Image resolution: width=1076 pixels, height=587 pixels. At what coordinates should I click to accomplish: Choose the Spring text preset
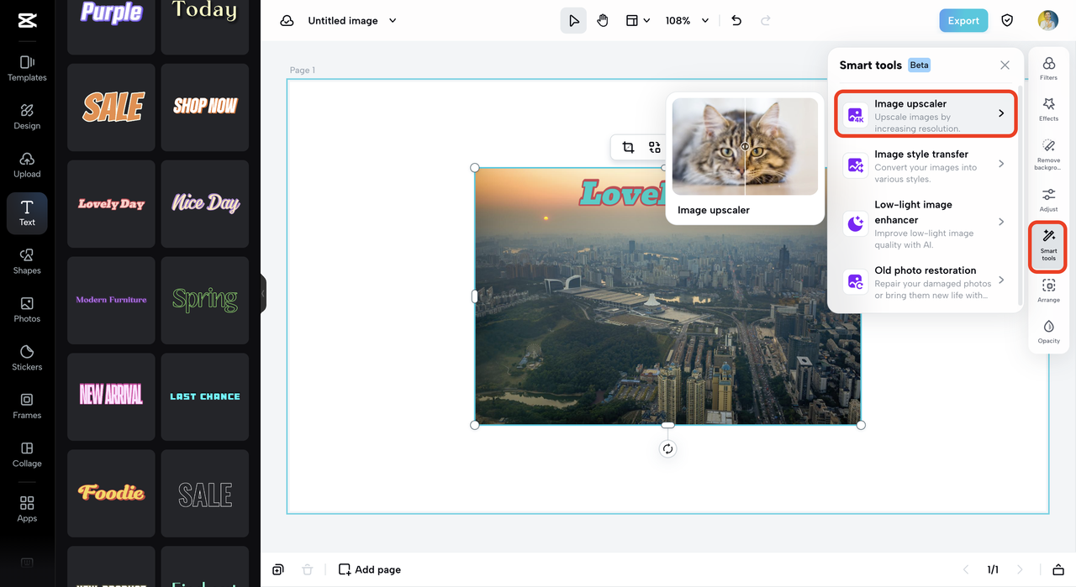[205, 300]
